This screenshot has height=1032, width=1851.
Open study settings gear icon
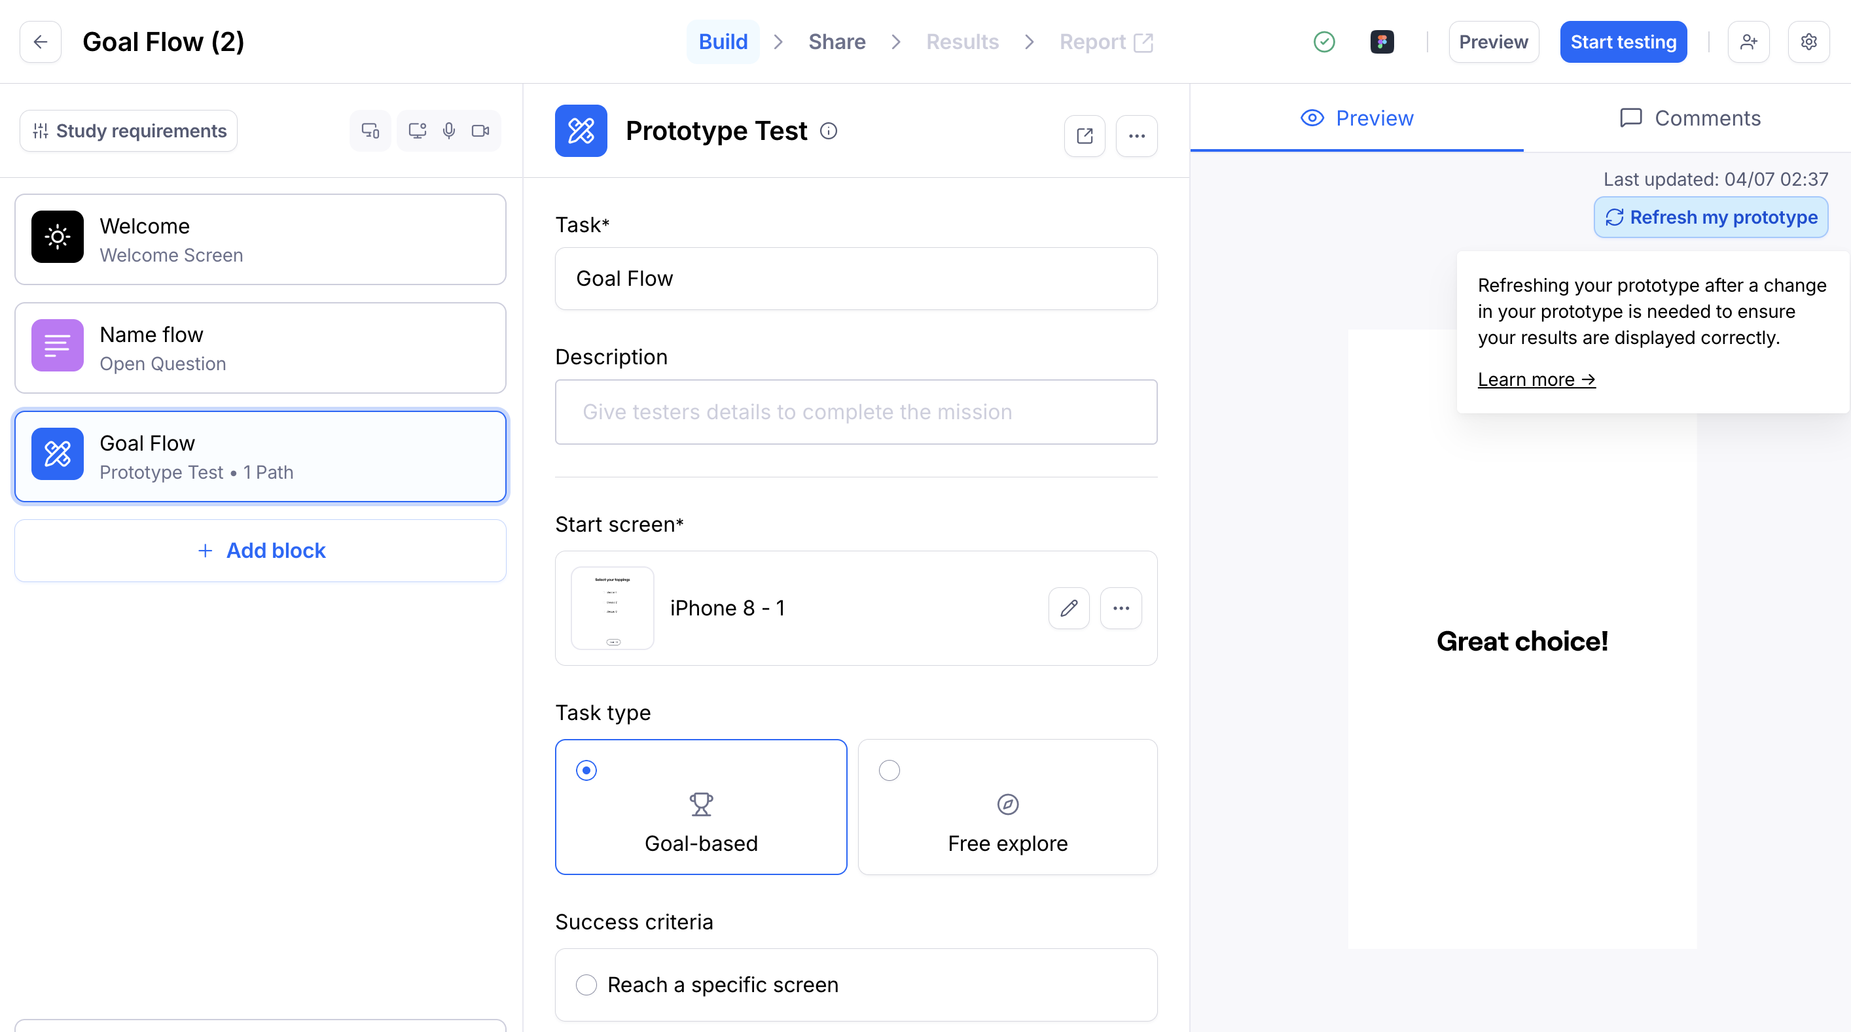[1808, 42]
